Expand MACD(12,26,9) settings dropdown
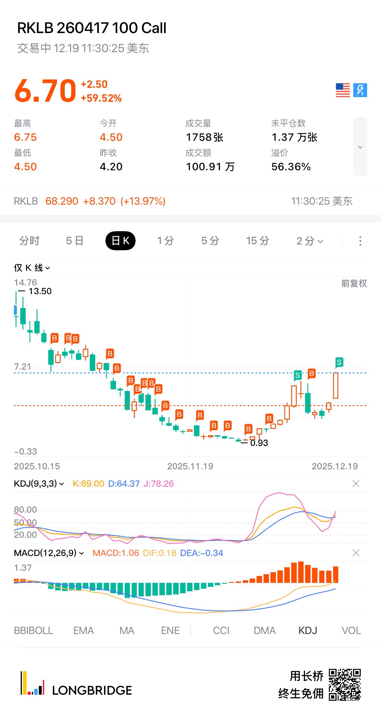The width and height of the screenshot is (381, 722). (x=49, y=553)
